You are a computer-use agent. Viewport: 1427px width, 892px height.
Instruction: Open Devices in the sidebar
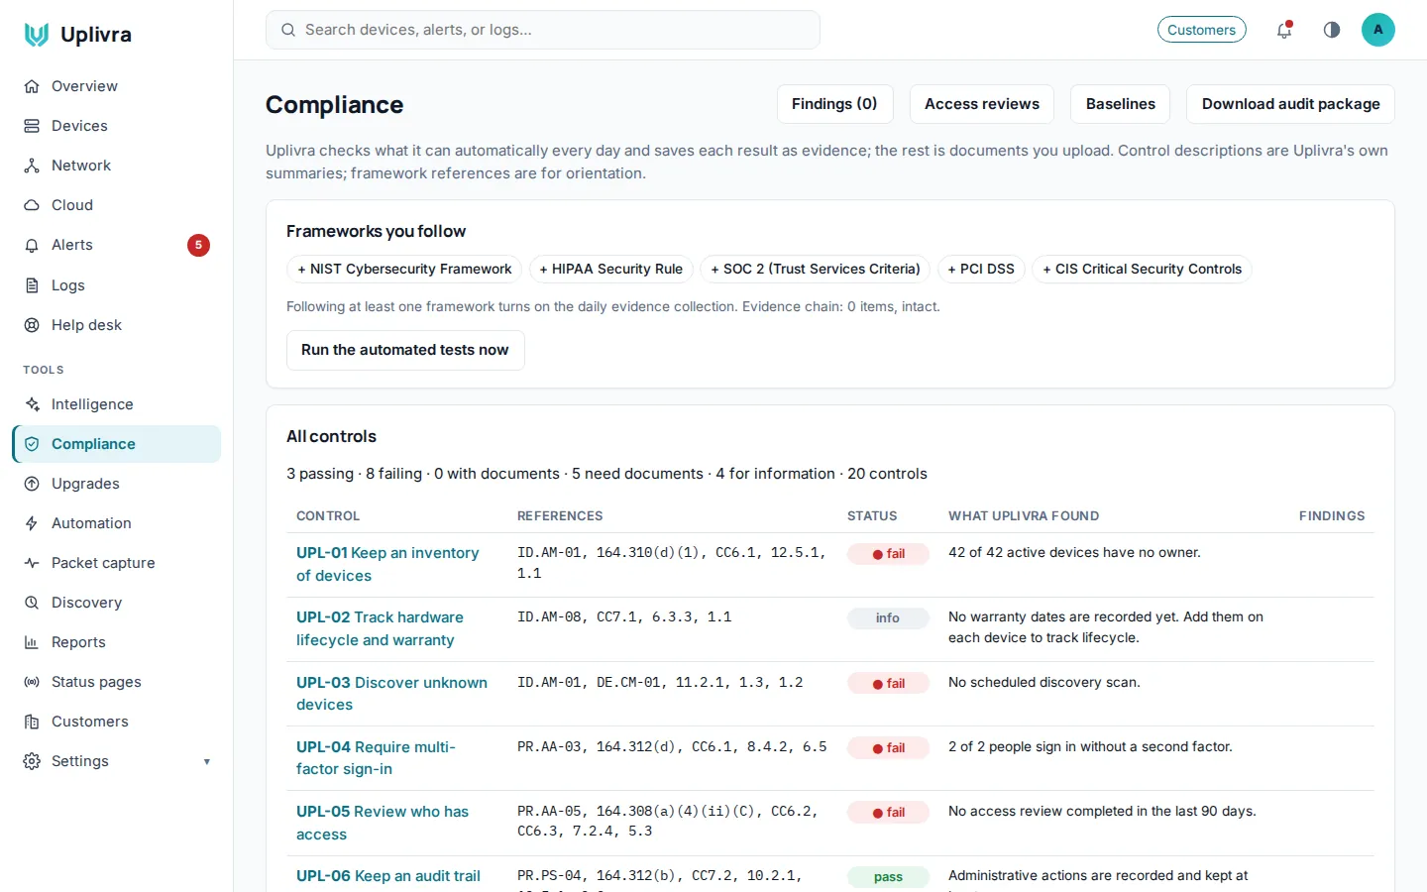(x=117, y=126)
